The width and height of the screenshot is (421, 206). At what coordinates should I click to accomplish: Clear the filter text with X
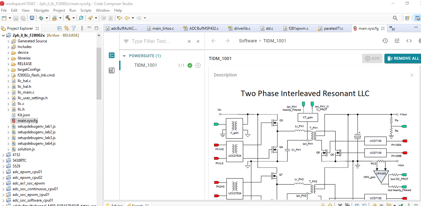click(x=189, y=41)
